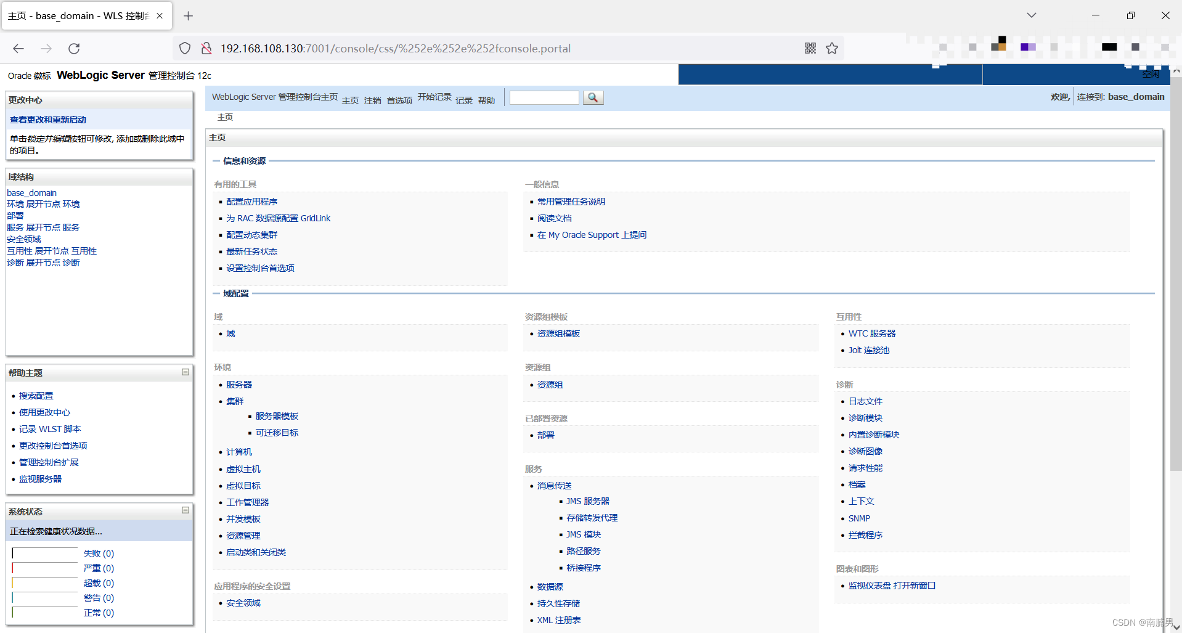Image resolution: width=1182 pixels, height=633 pixels.
Task: Click the tracking protection shield icon
Action: point(185,48)
